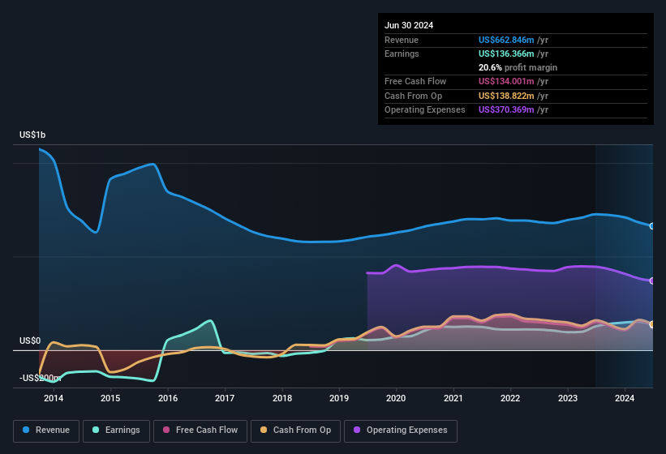Click the purple Operating Expenses legend dot
The image size is (666, 454).
pyautogui.click(x=358, y=430)
